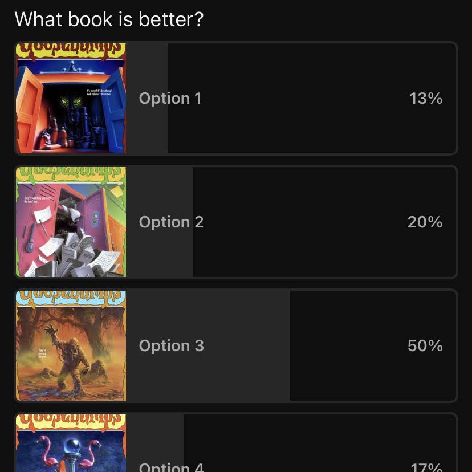
Task: Open the swamp mud monster cover thumbnail
Action: pyautogui.click(x=71, y=345)
